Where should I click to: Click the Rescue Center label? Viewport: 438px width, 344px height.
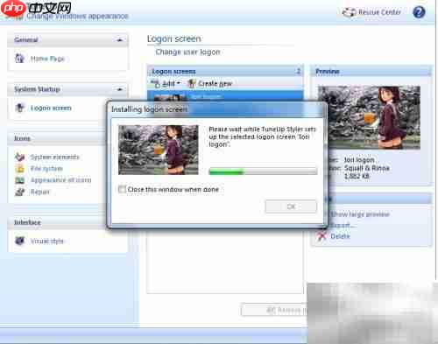pyautogui.click(x=379, y=12)
